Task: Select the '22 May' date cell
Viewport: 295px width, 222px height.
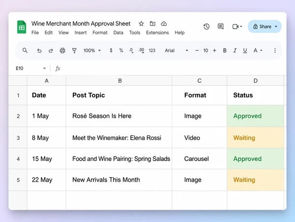Action: pyautogui.click(x=47, y=180)
